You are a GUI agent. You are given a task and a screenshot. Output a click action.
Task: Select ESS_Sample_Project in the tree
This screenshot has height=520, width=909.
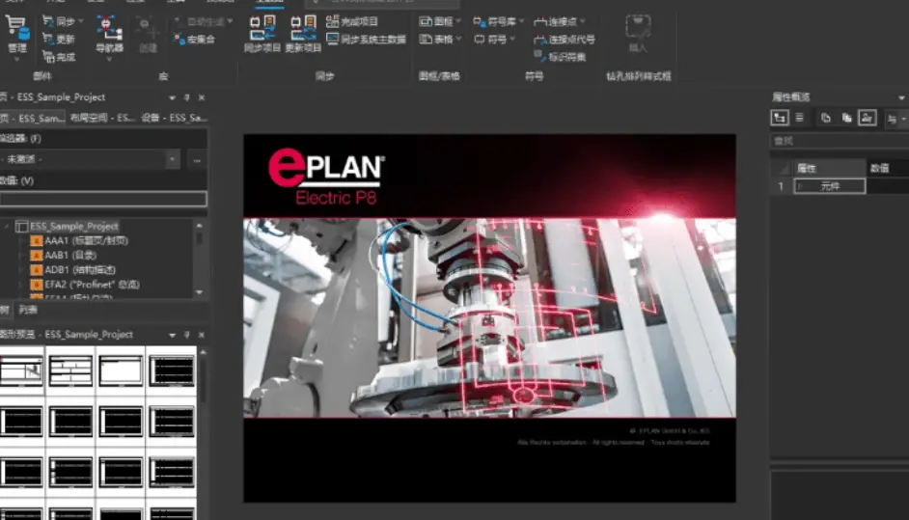73,226
